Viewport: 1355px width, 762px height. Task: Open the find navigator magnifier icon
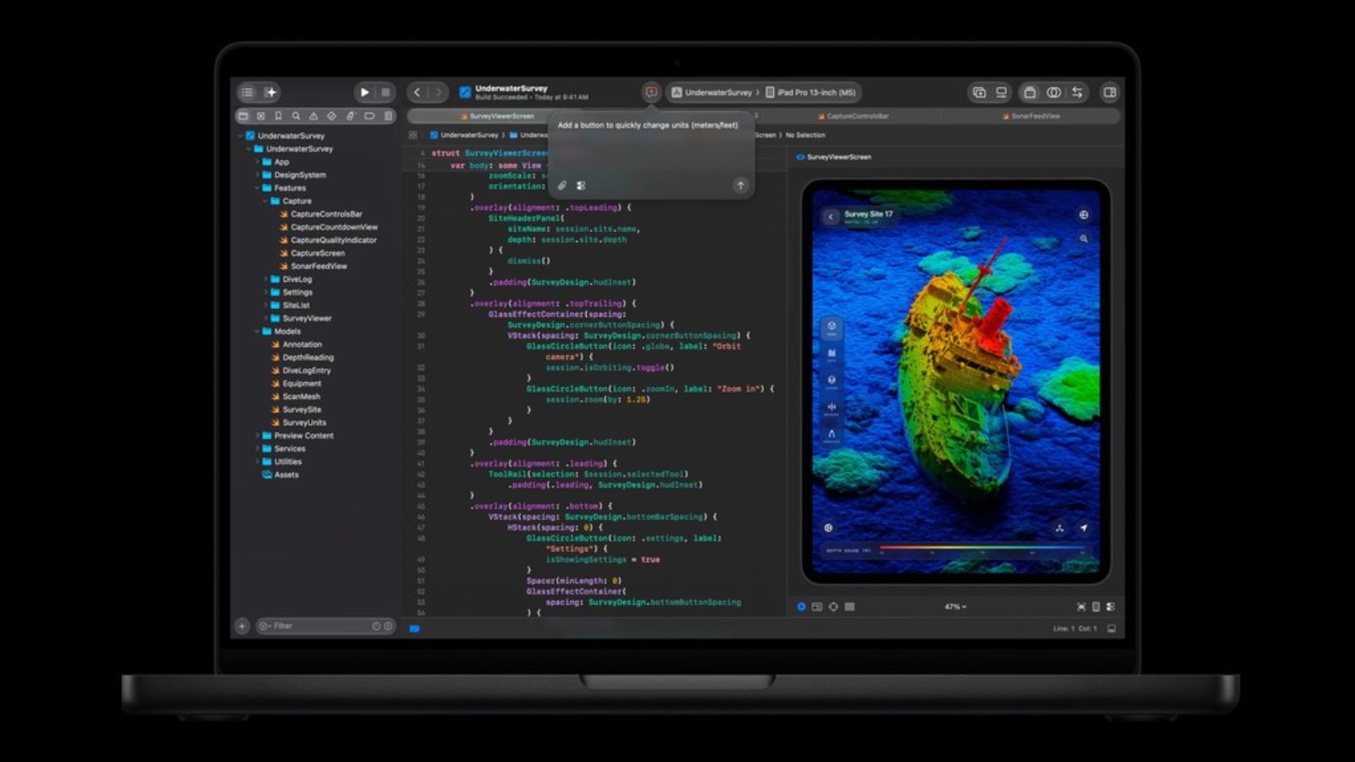coord(296,116)
